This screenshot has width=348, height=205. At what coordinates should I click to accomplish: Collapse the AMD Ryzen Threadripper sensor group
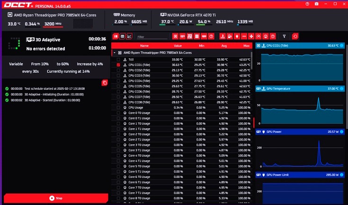[114, 52]
